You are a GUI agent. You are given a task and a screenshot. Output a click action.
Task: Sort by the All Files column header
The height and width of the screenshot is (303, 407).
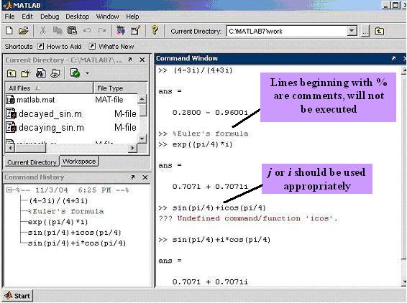pyautogui.click(x=49, y=88)
